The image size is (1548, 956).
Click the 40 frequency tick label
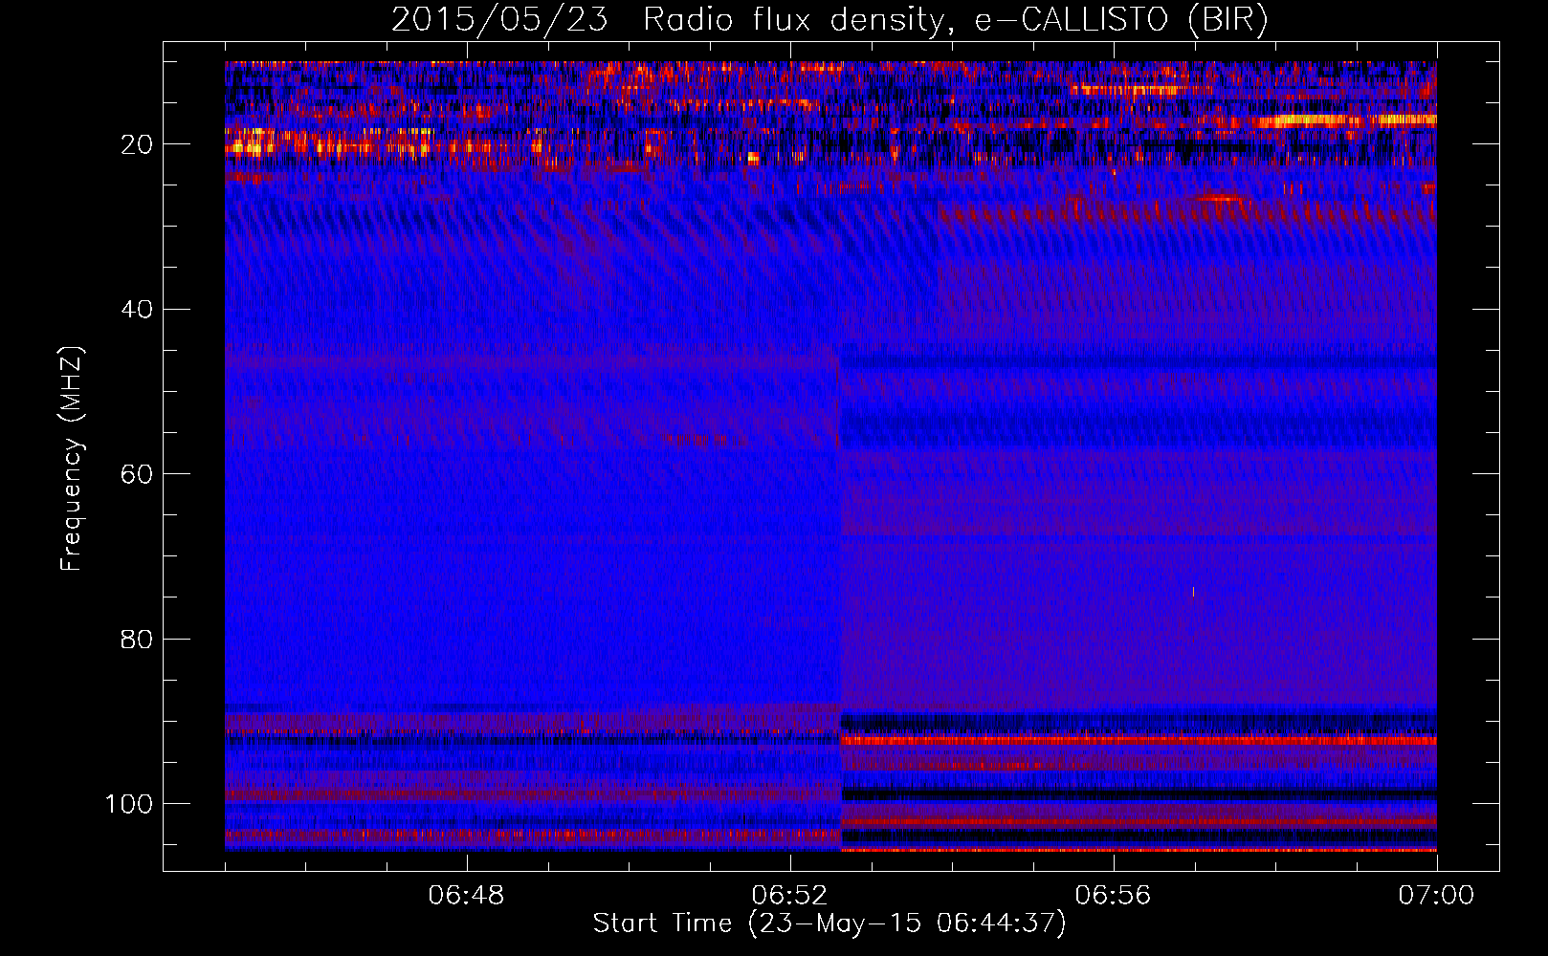tap(137, 310)
